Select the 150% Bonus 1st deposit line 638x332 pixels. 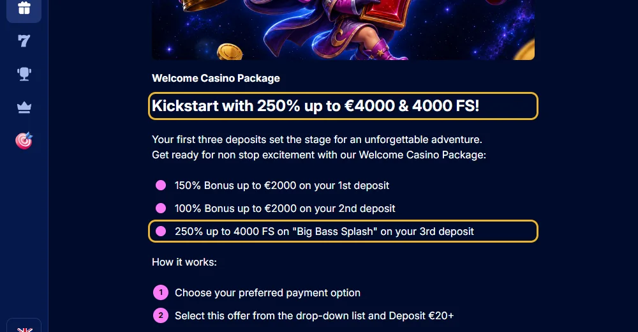tap(281, 185)
